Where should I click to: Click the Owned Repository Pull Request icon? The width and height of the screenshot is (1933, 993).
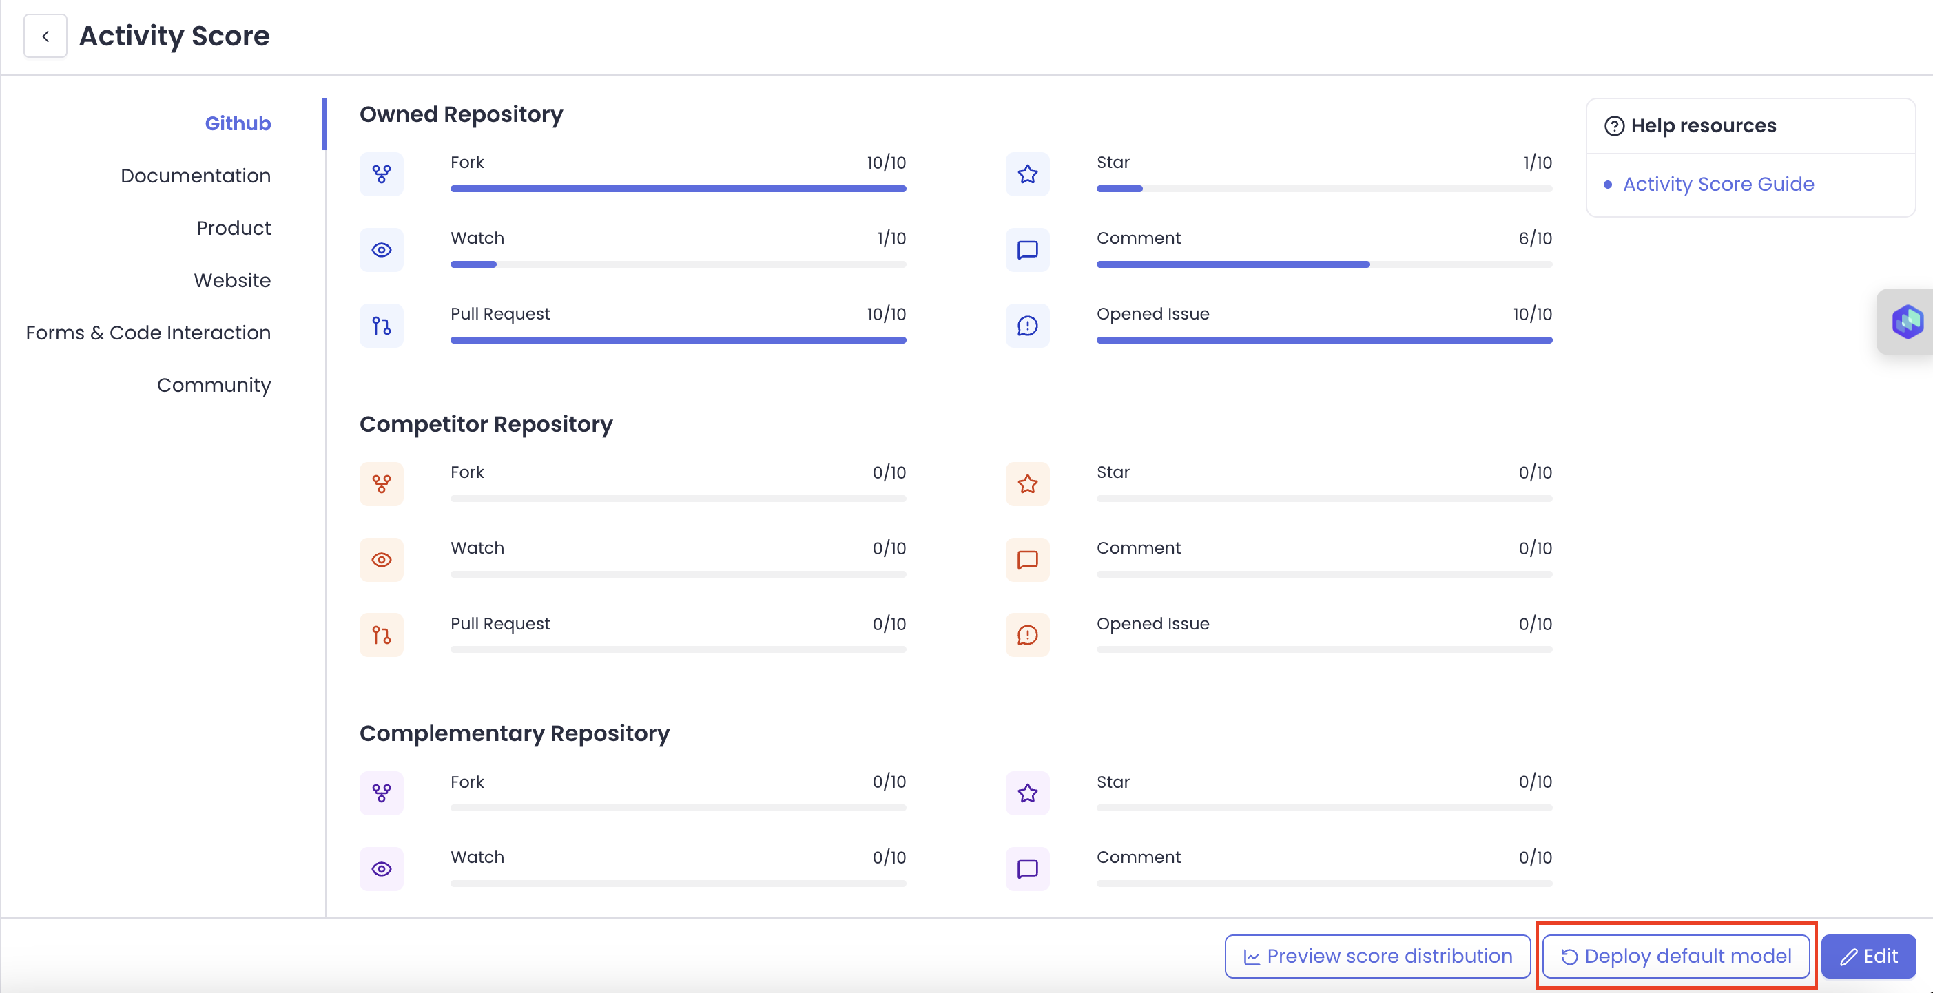(381, 326)
